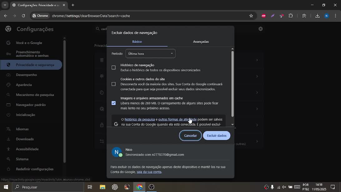This screenshot has height=192, width=341.
Task: Open the Chrome icon in taskbar
Action: 139,187
